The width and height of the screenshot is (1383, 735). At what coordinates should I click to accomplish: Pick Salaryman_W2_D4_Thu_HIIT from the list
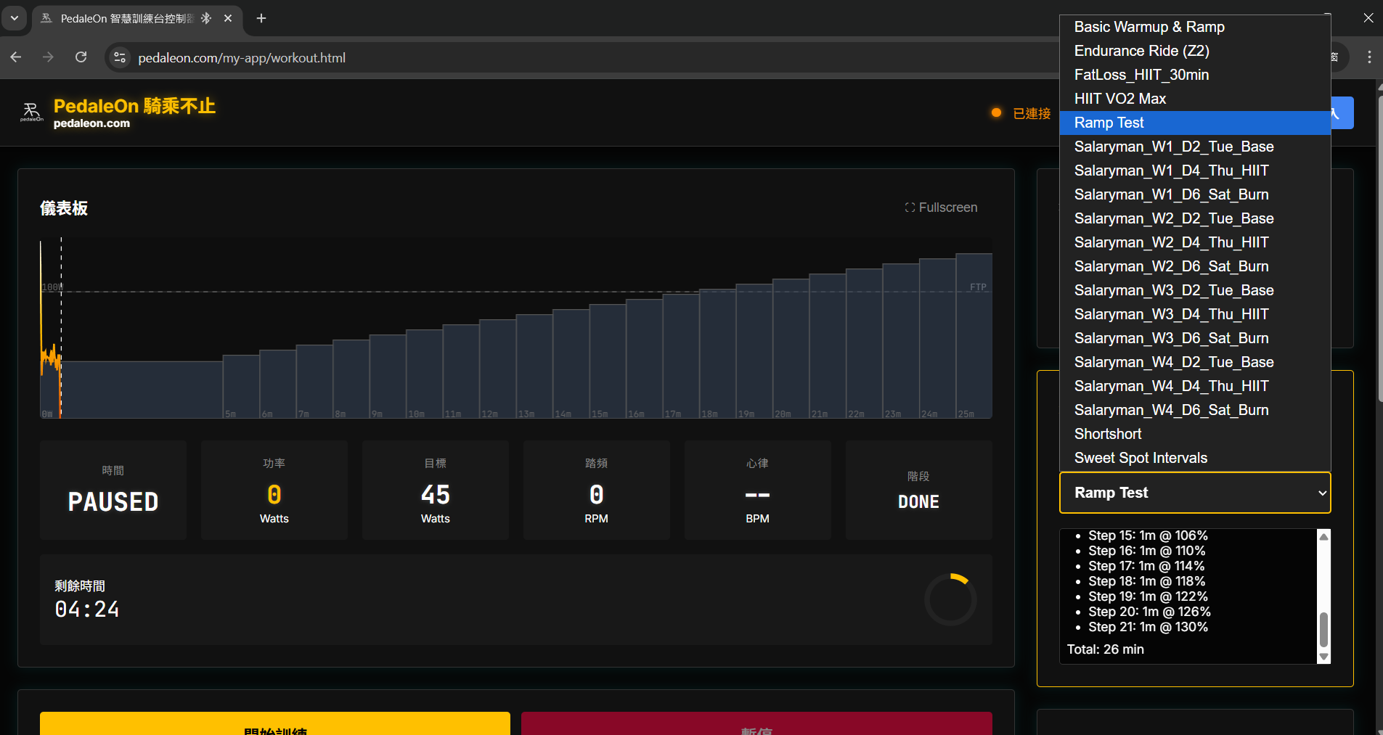pos(1171,242)
